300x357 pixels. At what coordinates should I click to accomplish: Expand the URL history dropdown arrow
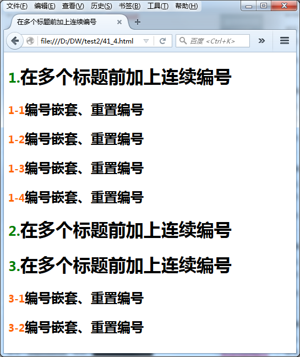(x=146, y=41)
